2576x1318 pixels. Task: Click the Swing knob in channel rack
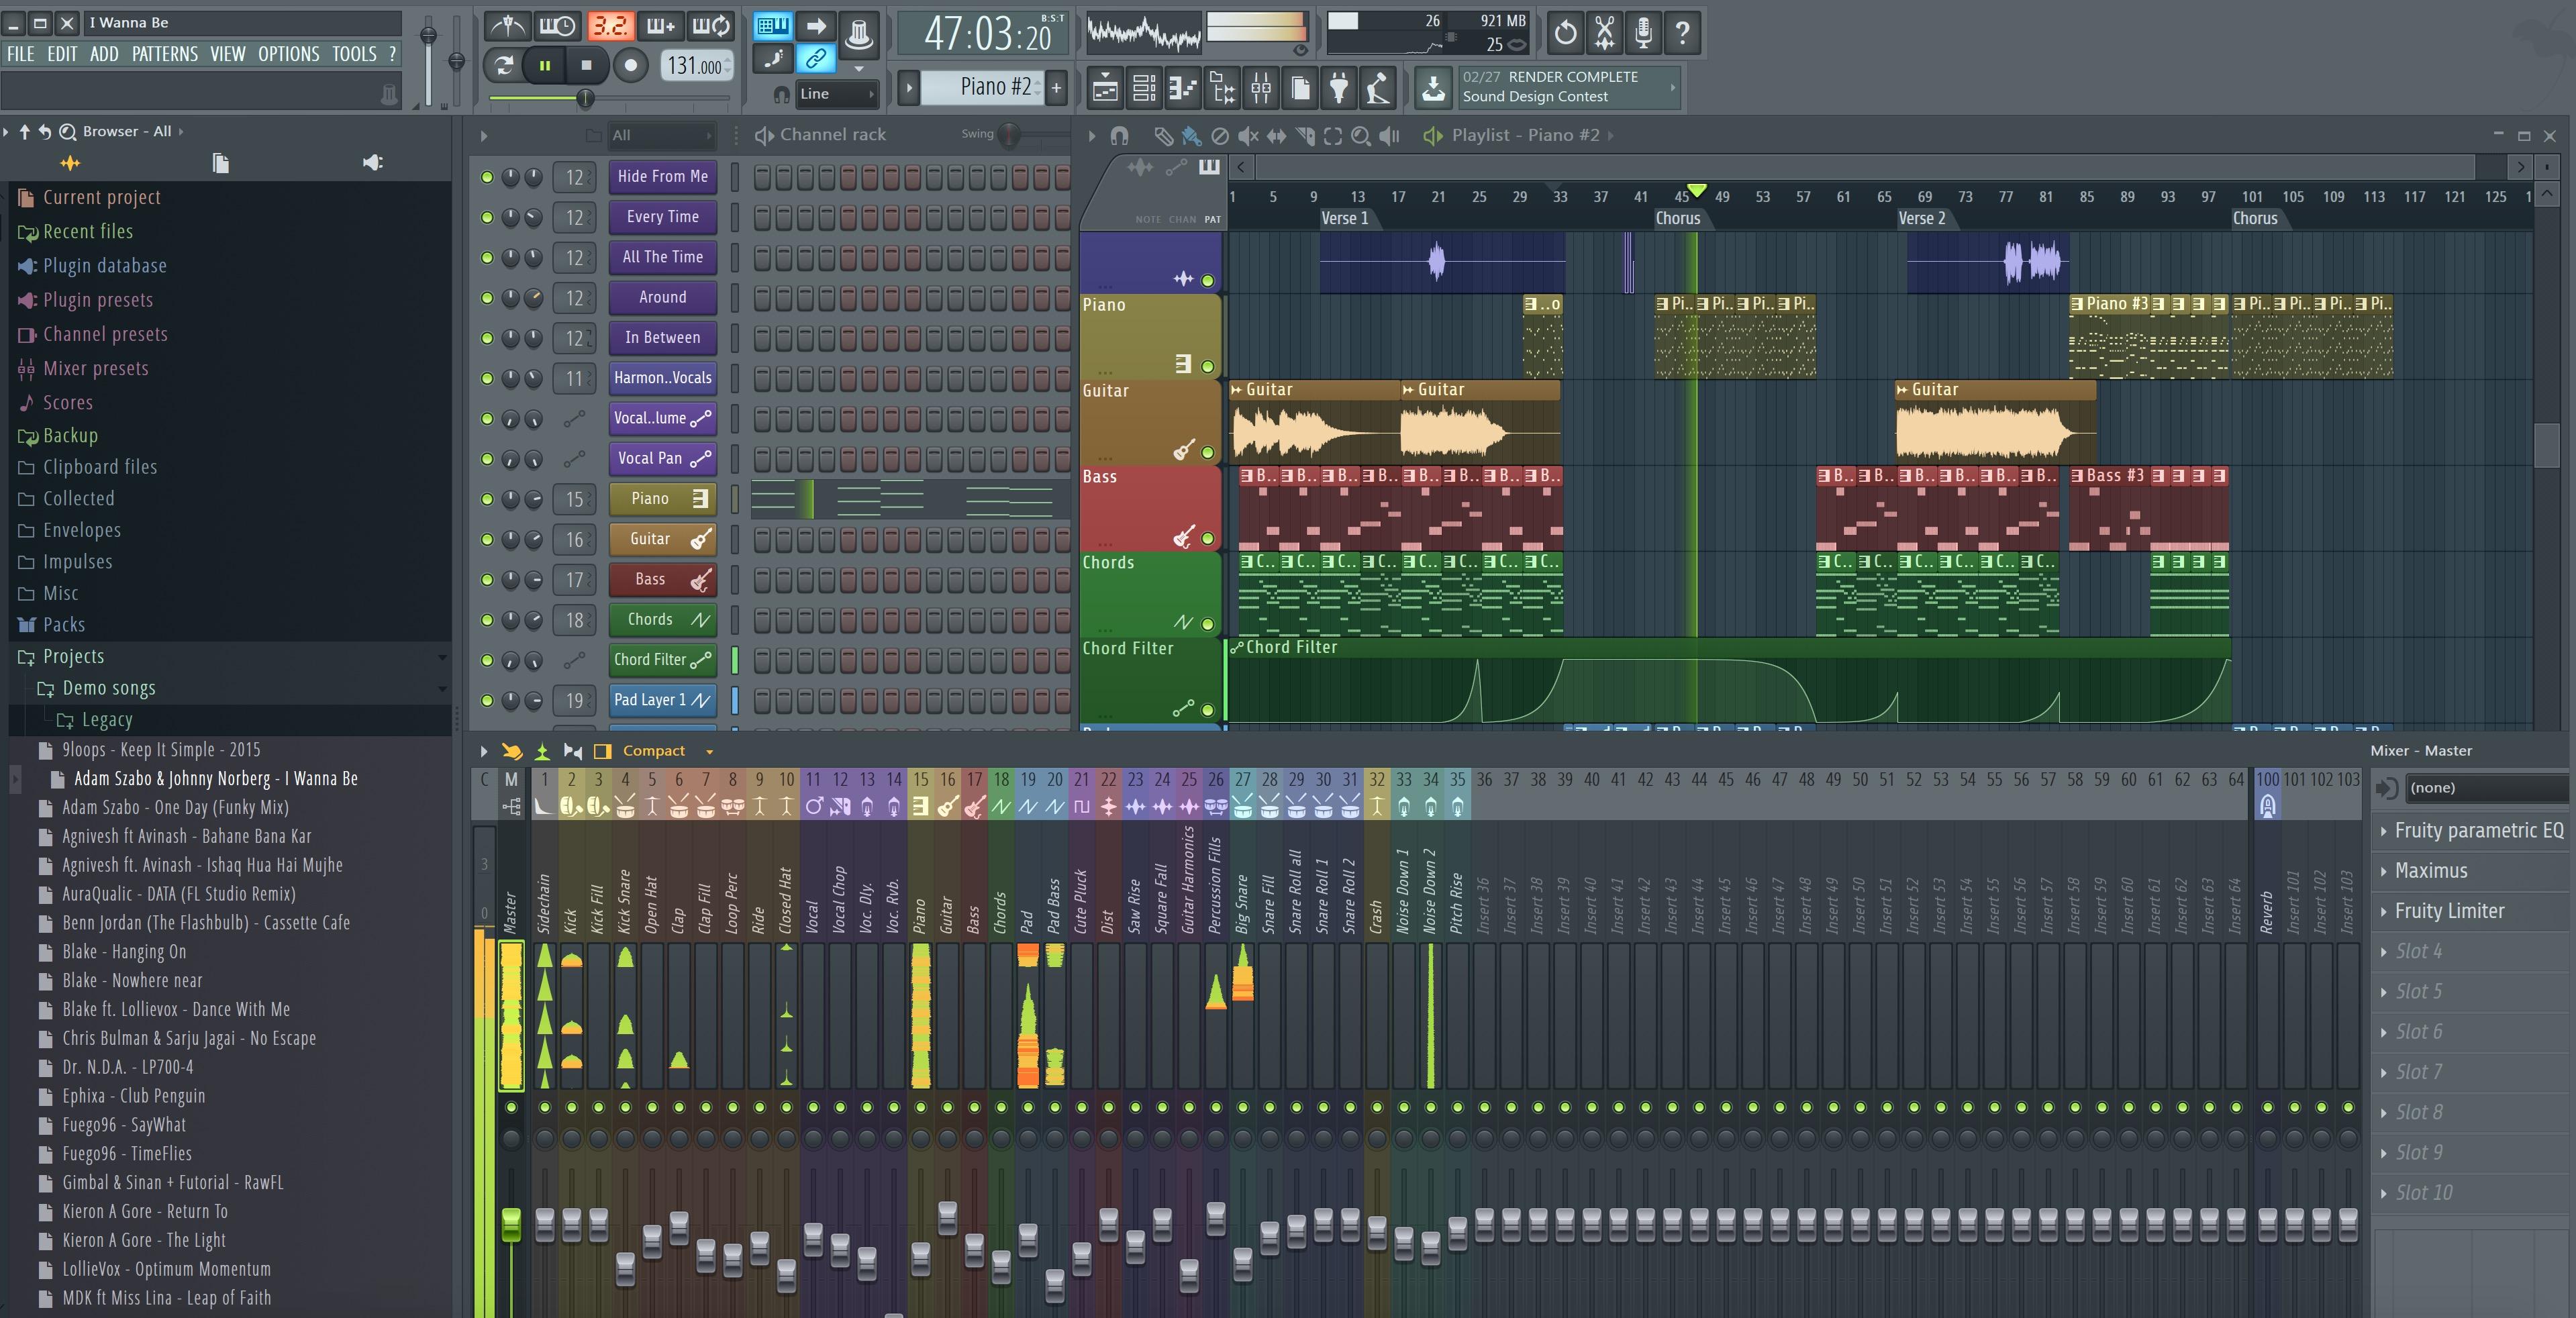coord(1010,134)
